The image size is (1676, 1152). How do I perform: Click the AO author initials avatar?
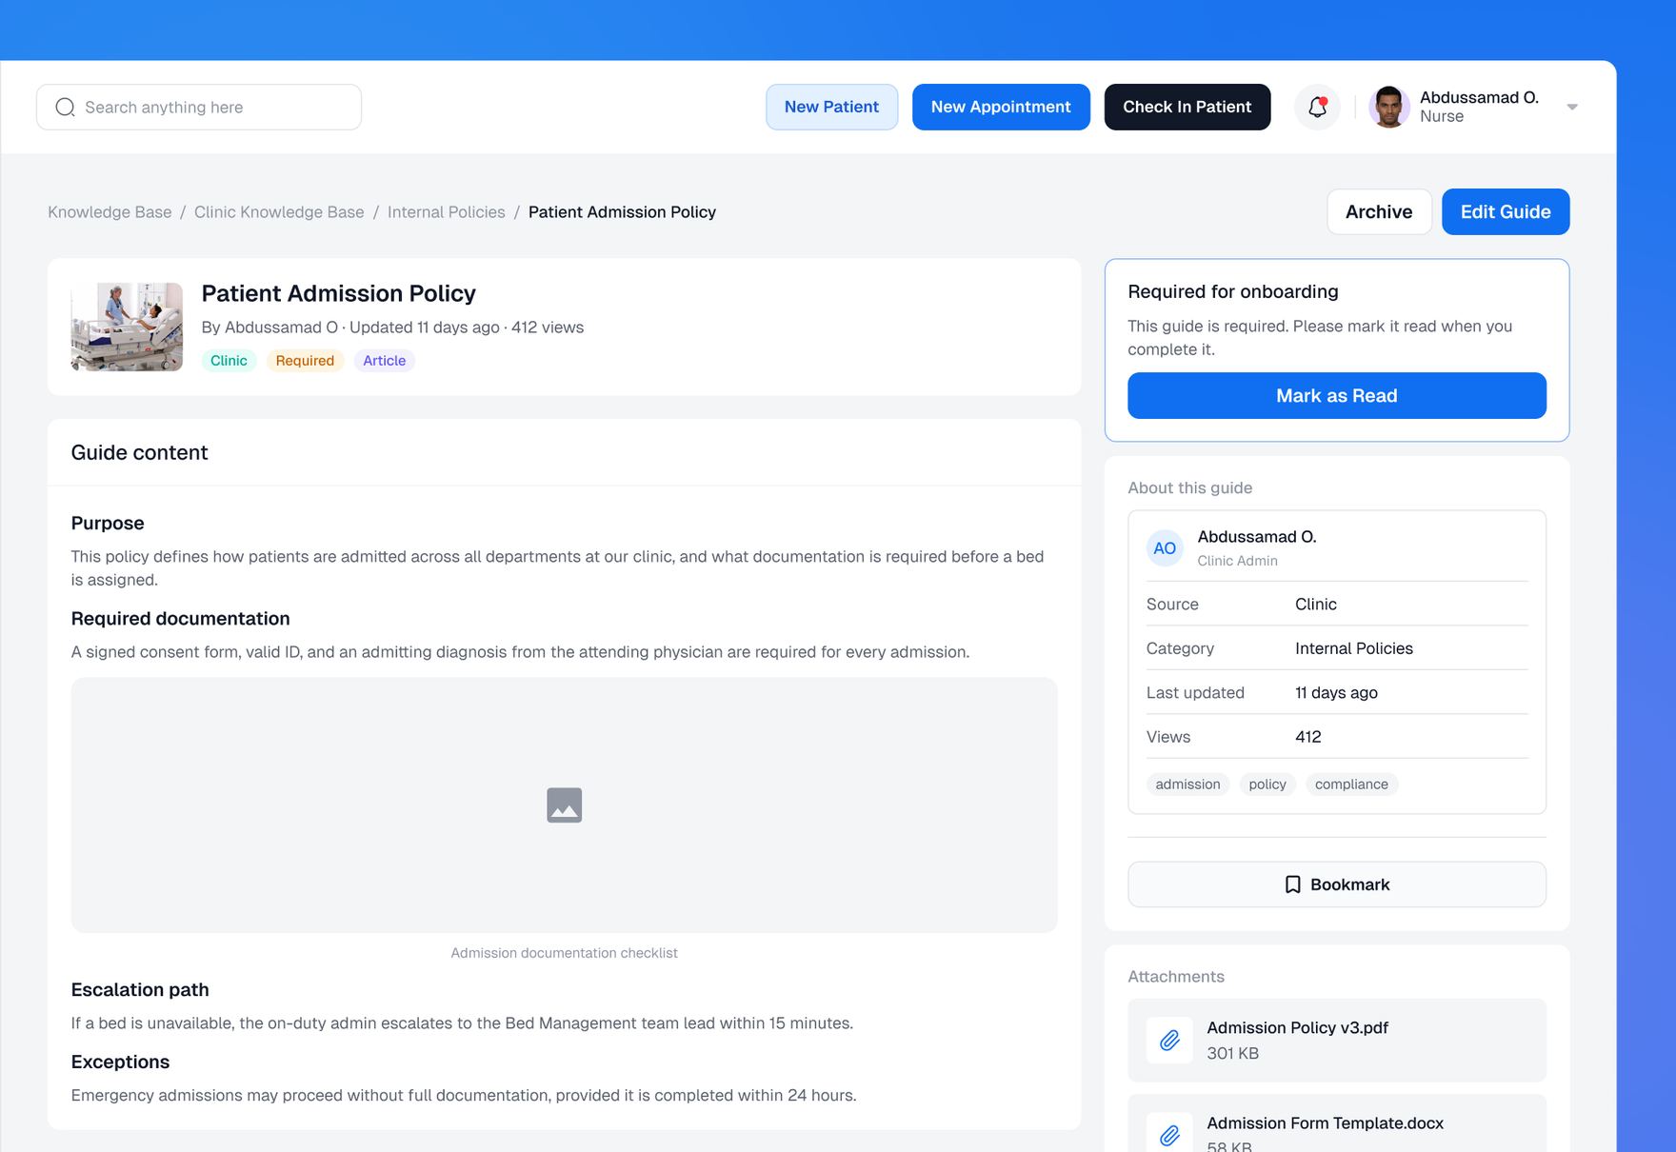pos(1165,548)
